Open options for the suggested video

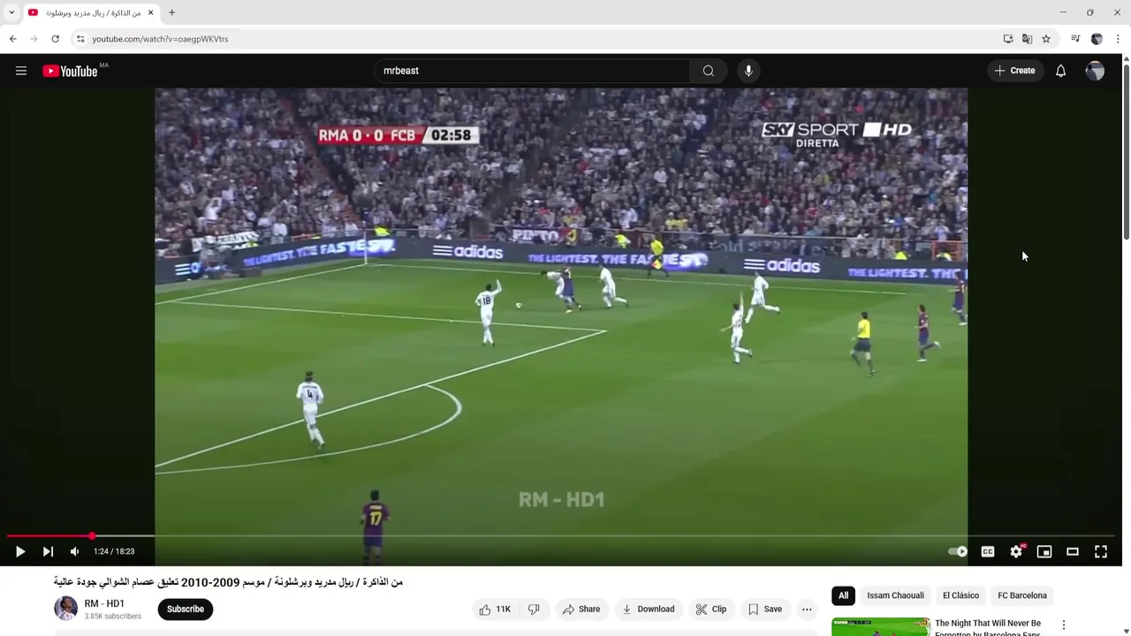tap(1064, 625)
